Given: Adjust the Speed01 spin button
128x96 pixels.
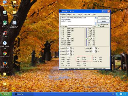Looking at the screenshot, I should 71,48.
